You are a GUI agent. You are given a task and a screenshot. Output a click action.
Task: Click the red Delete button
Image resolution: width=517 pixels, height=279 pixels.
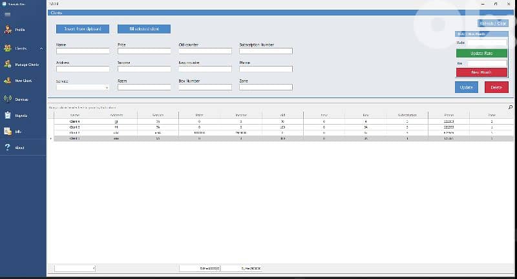pyautogui.click(x=496, y=87)
